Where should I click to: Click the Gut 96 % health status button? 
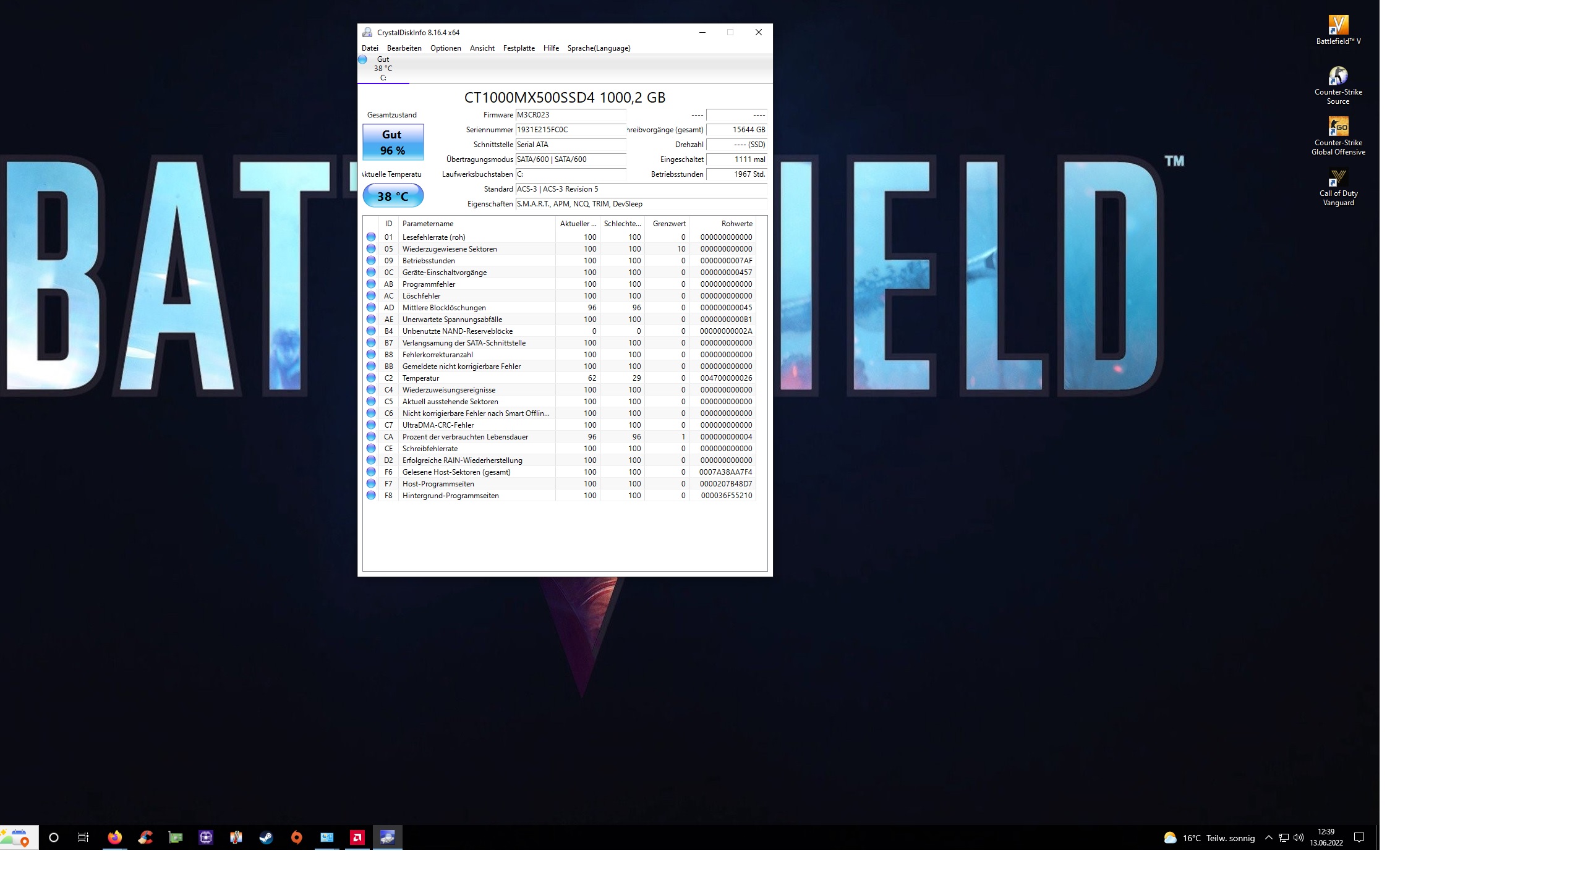(x=393, y=142)
